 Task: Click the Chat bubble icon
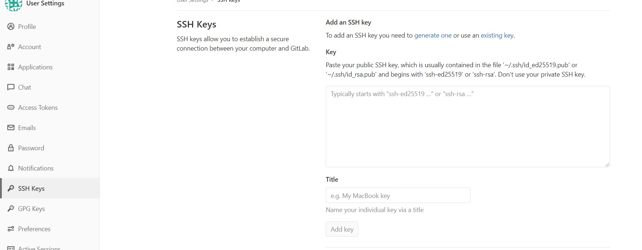pyautogui.click(x=11, y=87)
